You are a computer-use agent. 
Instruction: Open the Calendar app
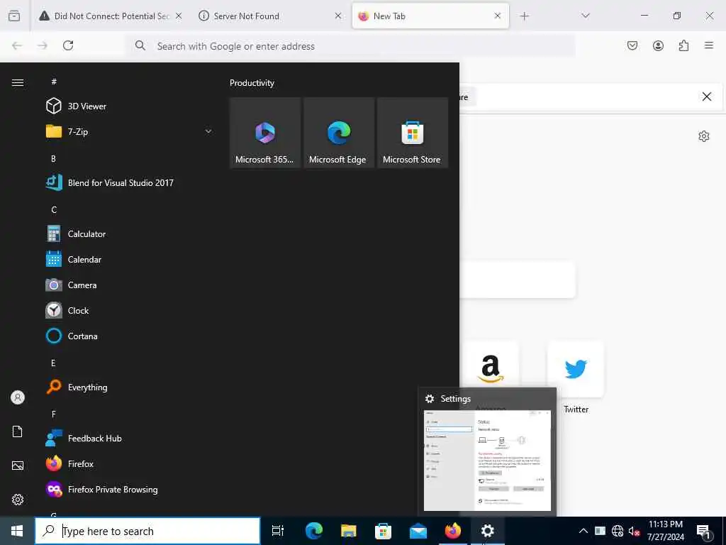[x=128, y=260]
